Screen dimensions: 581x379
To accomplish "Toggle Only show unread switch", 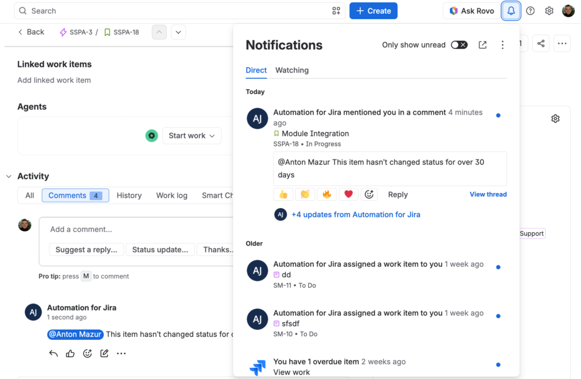I will (x=459, y=45).
